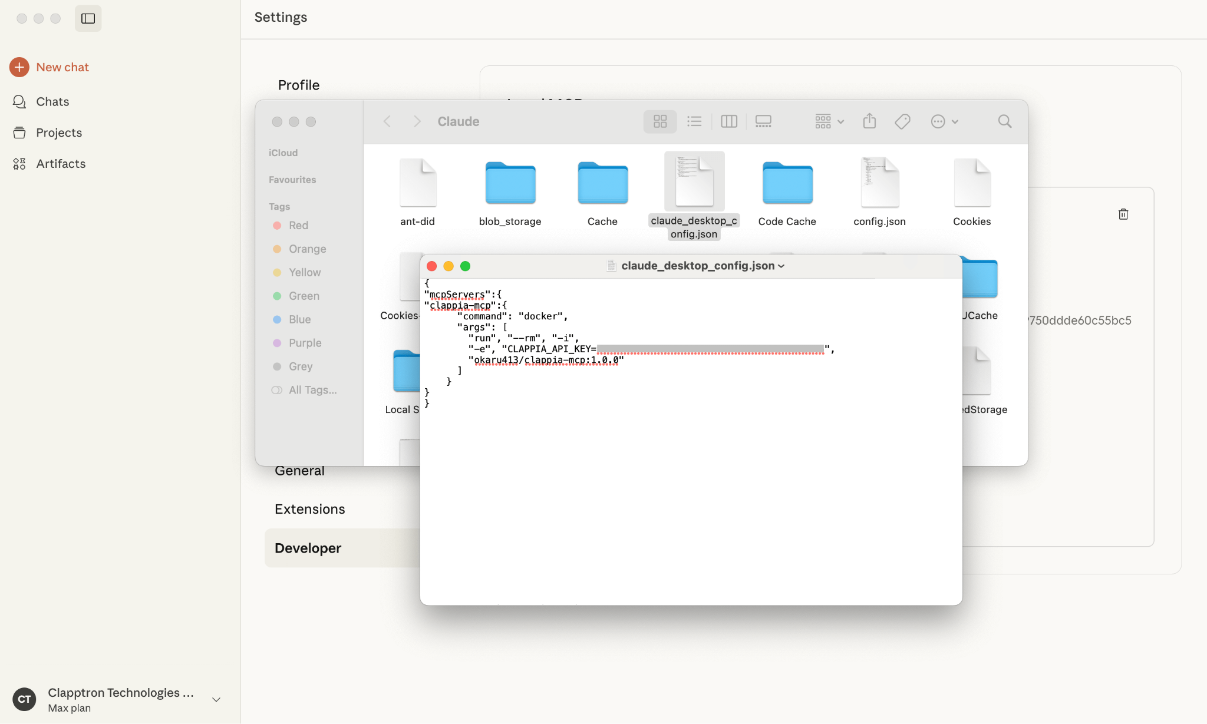Screen dimensions: 1207x724
Task: Expand the claude_desktop_config.json title chevron
Action: point(781,266)
